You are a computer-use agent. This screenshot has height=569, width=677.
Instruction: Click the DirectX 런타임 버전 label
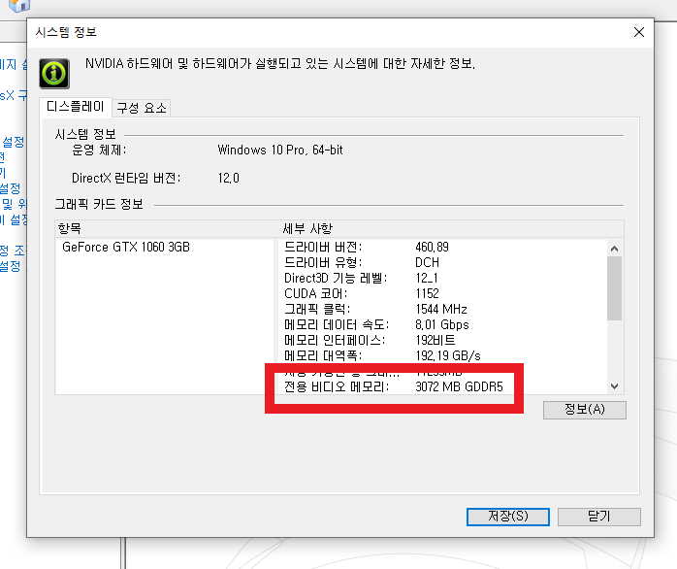point(126,178)
